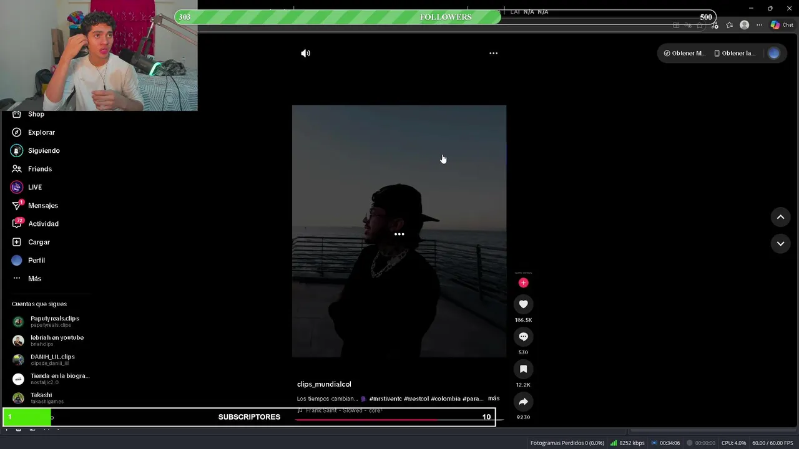Open comments with the speech bubble icon

pyautogui.click(x=523, y=337)
